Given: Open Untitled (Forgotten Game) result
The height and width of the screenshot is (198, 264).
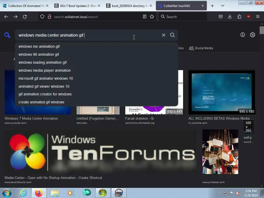Looking at the screenshot, I should [x=97, y=119].
